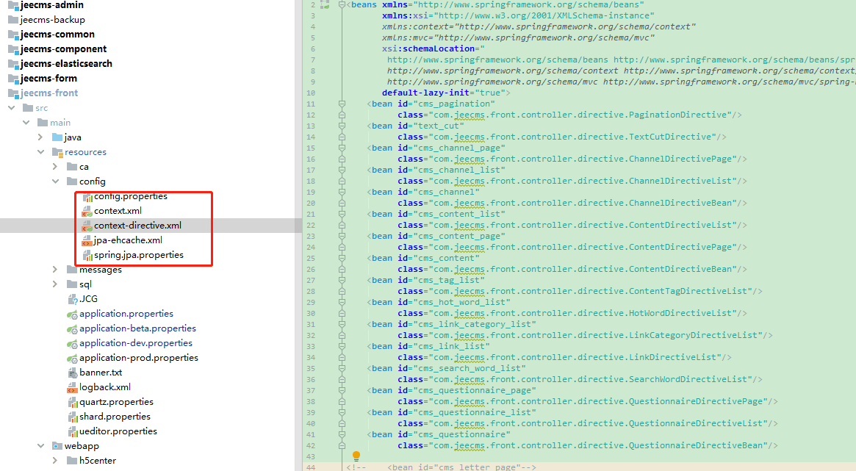Click the jpa-ehcache.xml file icon
856x471 pixels.
pyautogui.click(x=87, y=241)
